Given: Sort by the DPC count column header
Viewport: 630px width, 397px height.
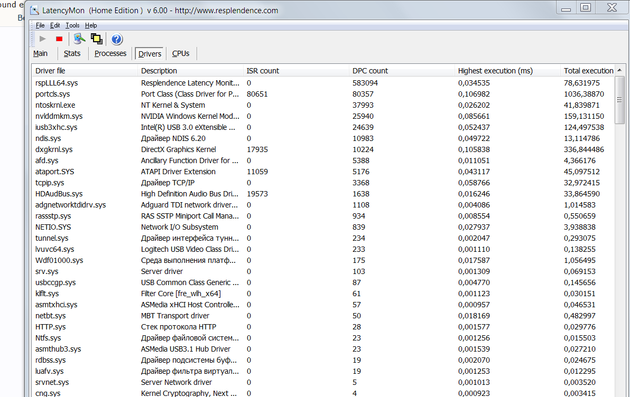Looking at the screenshot, I should click(x=402, y=71).
